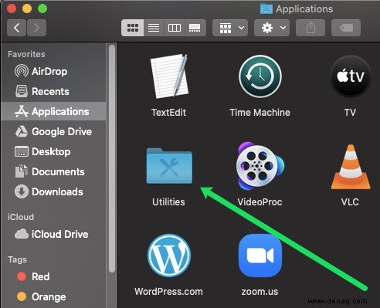The image size is (380, 308).
Task: Select the Red tag color
Action: [33, 276]
